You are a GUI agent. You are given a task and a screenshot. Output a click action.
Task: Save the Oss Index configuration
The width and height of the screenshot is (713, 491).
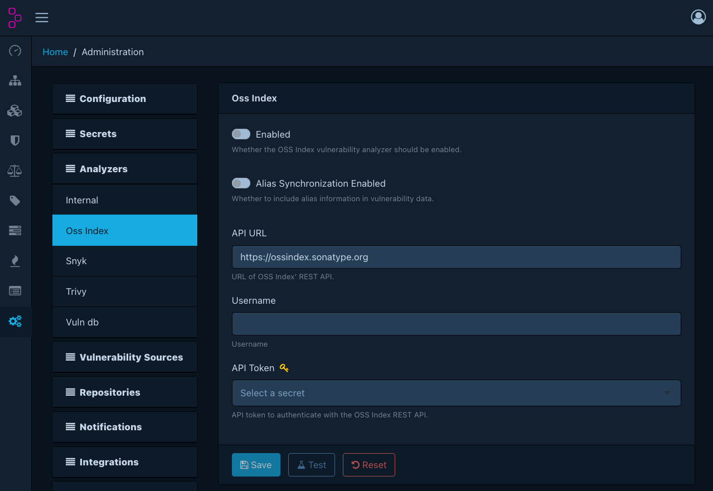(x=256, y=464)
